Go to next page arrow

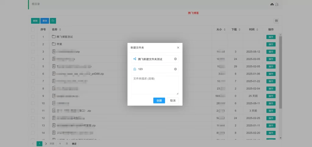tap(46, 144)
